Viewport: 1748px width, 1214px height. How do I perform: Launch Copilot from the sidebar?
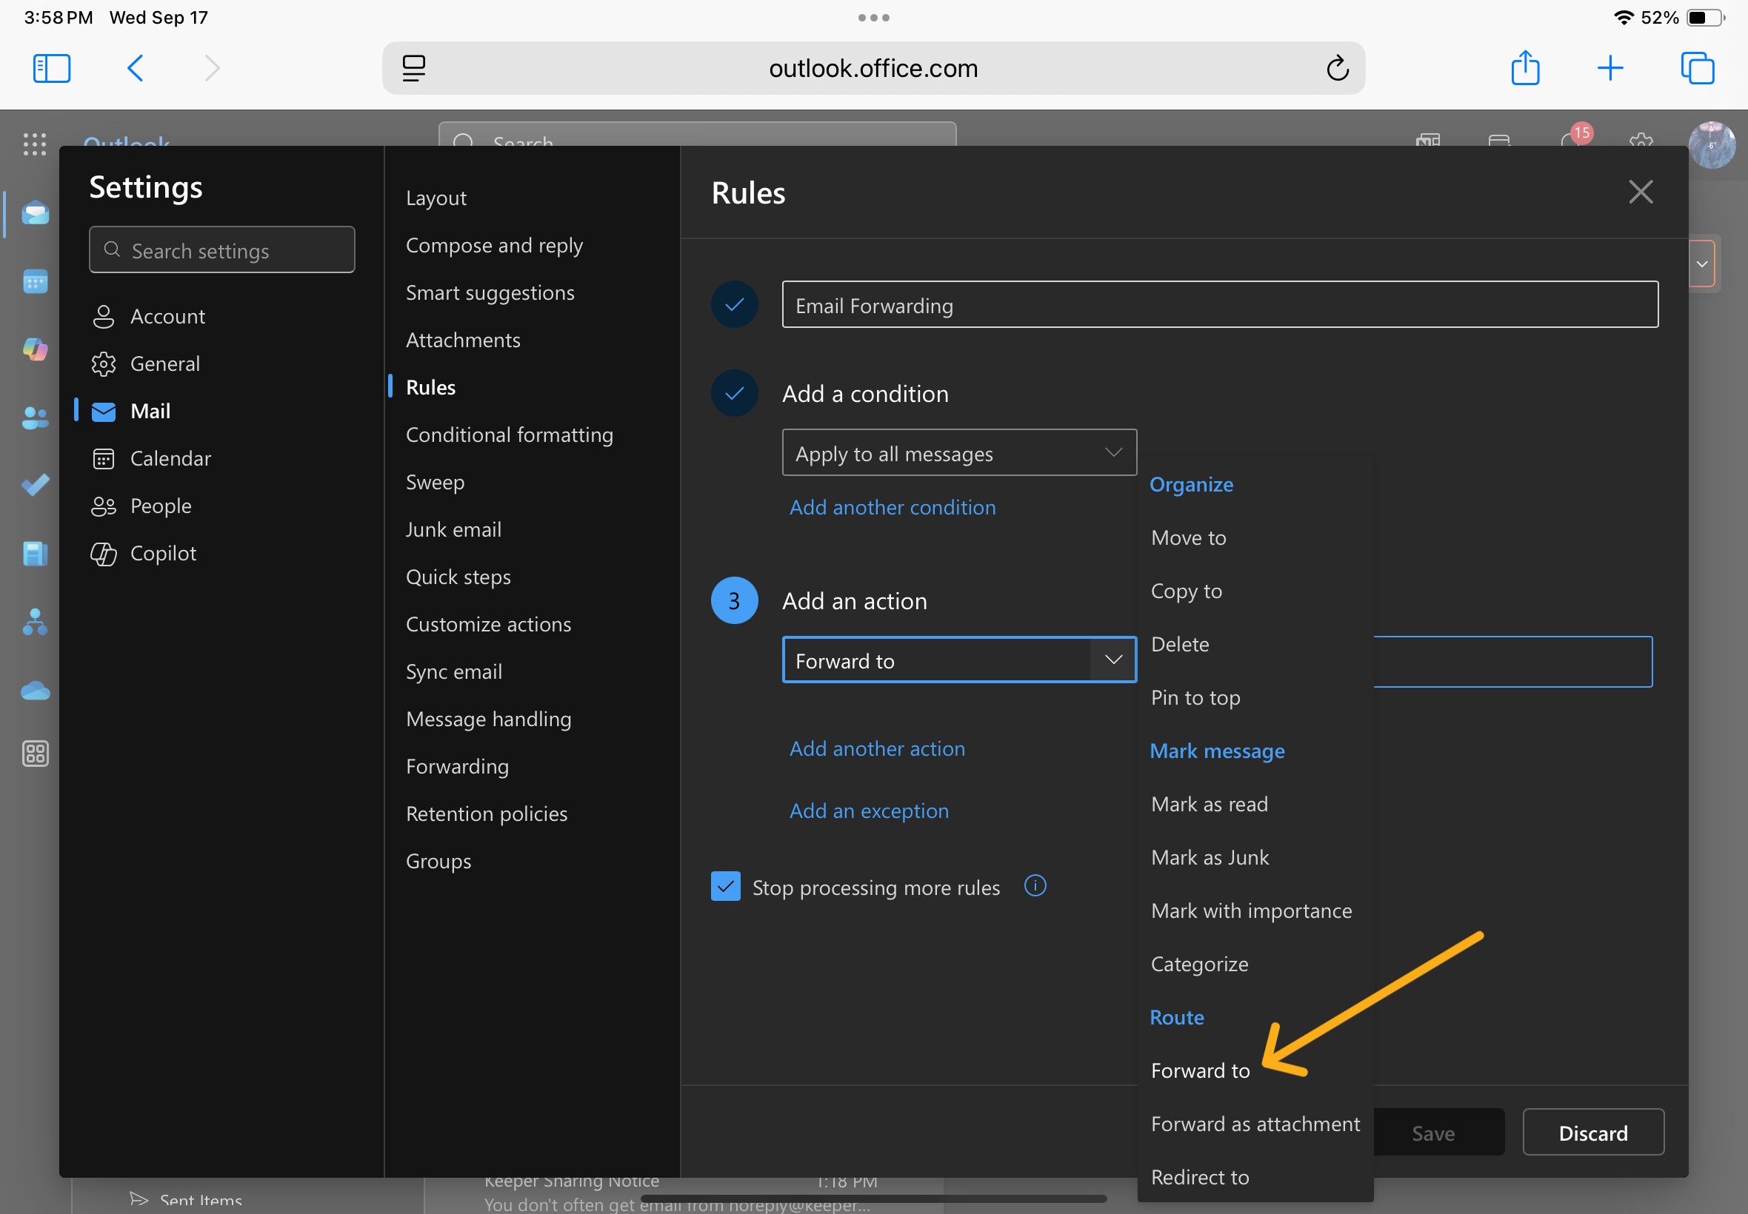pyautogui.click(x=35, y=350)
